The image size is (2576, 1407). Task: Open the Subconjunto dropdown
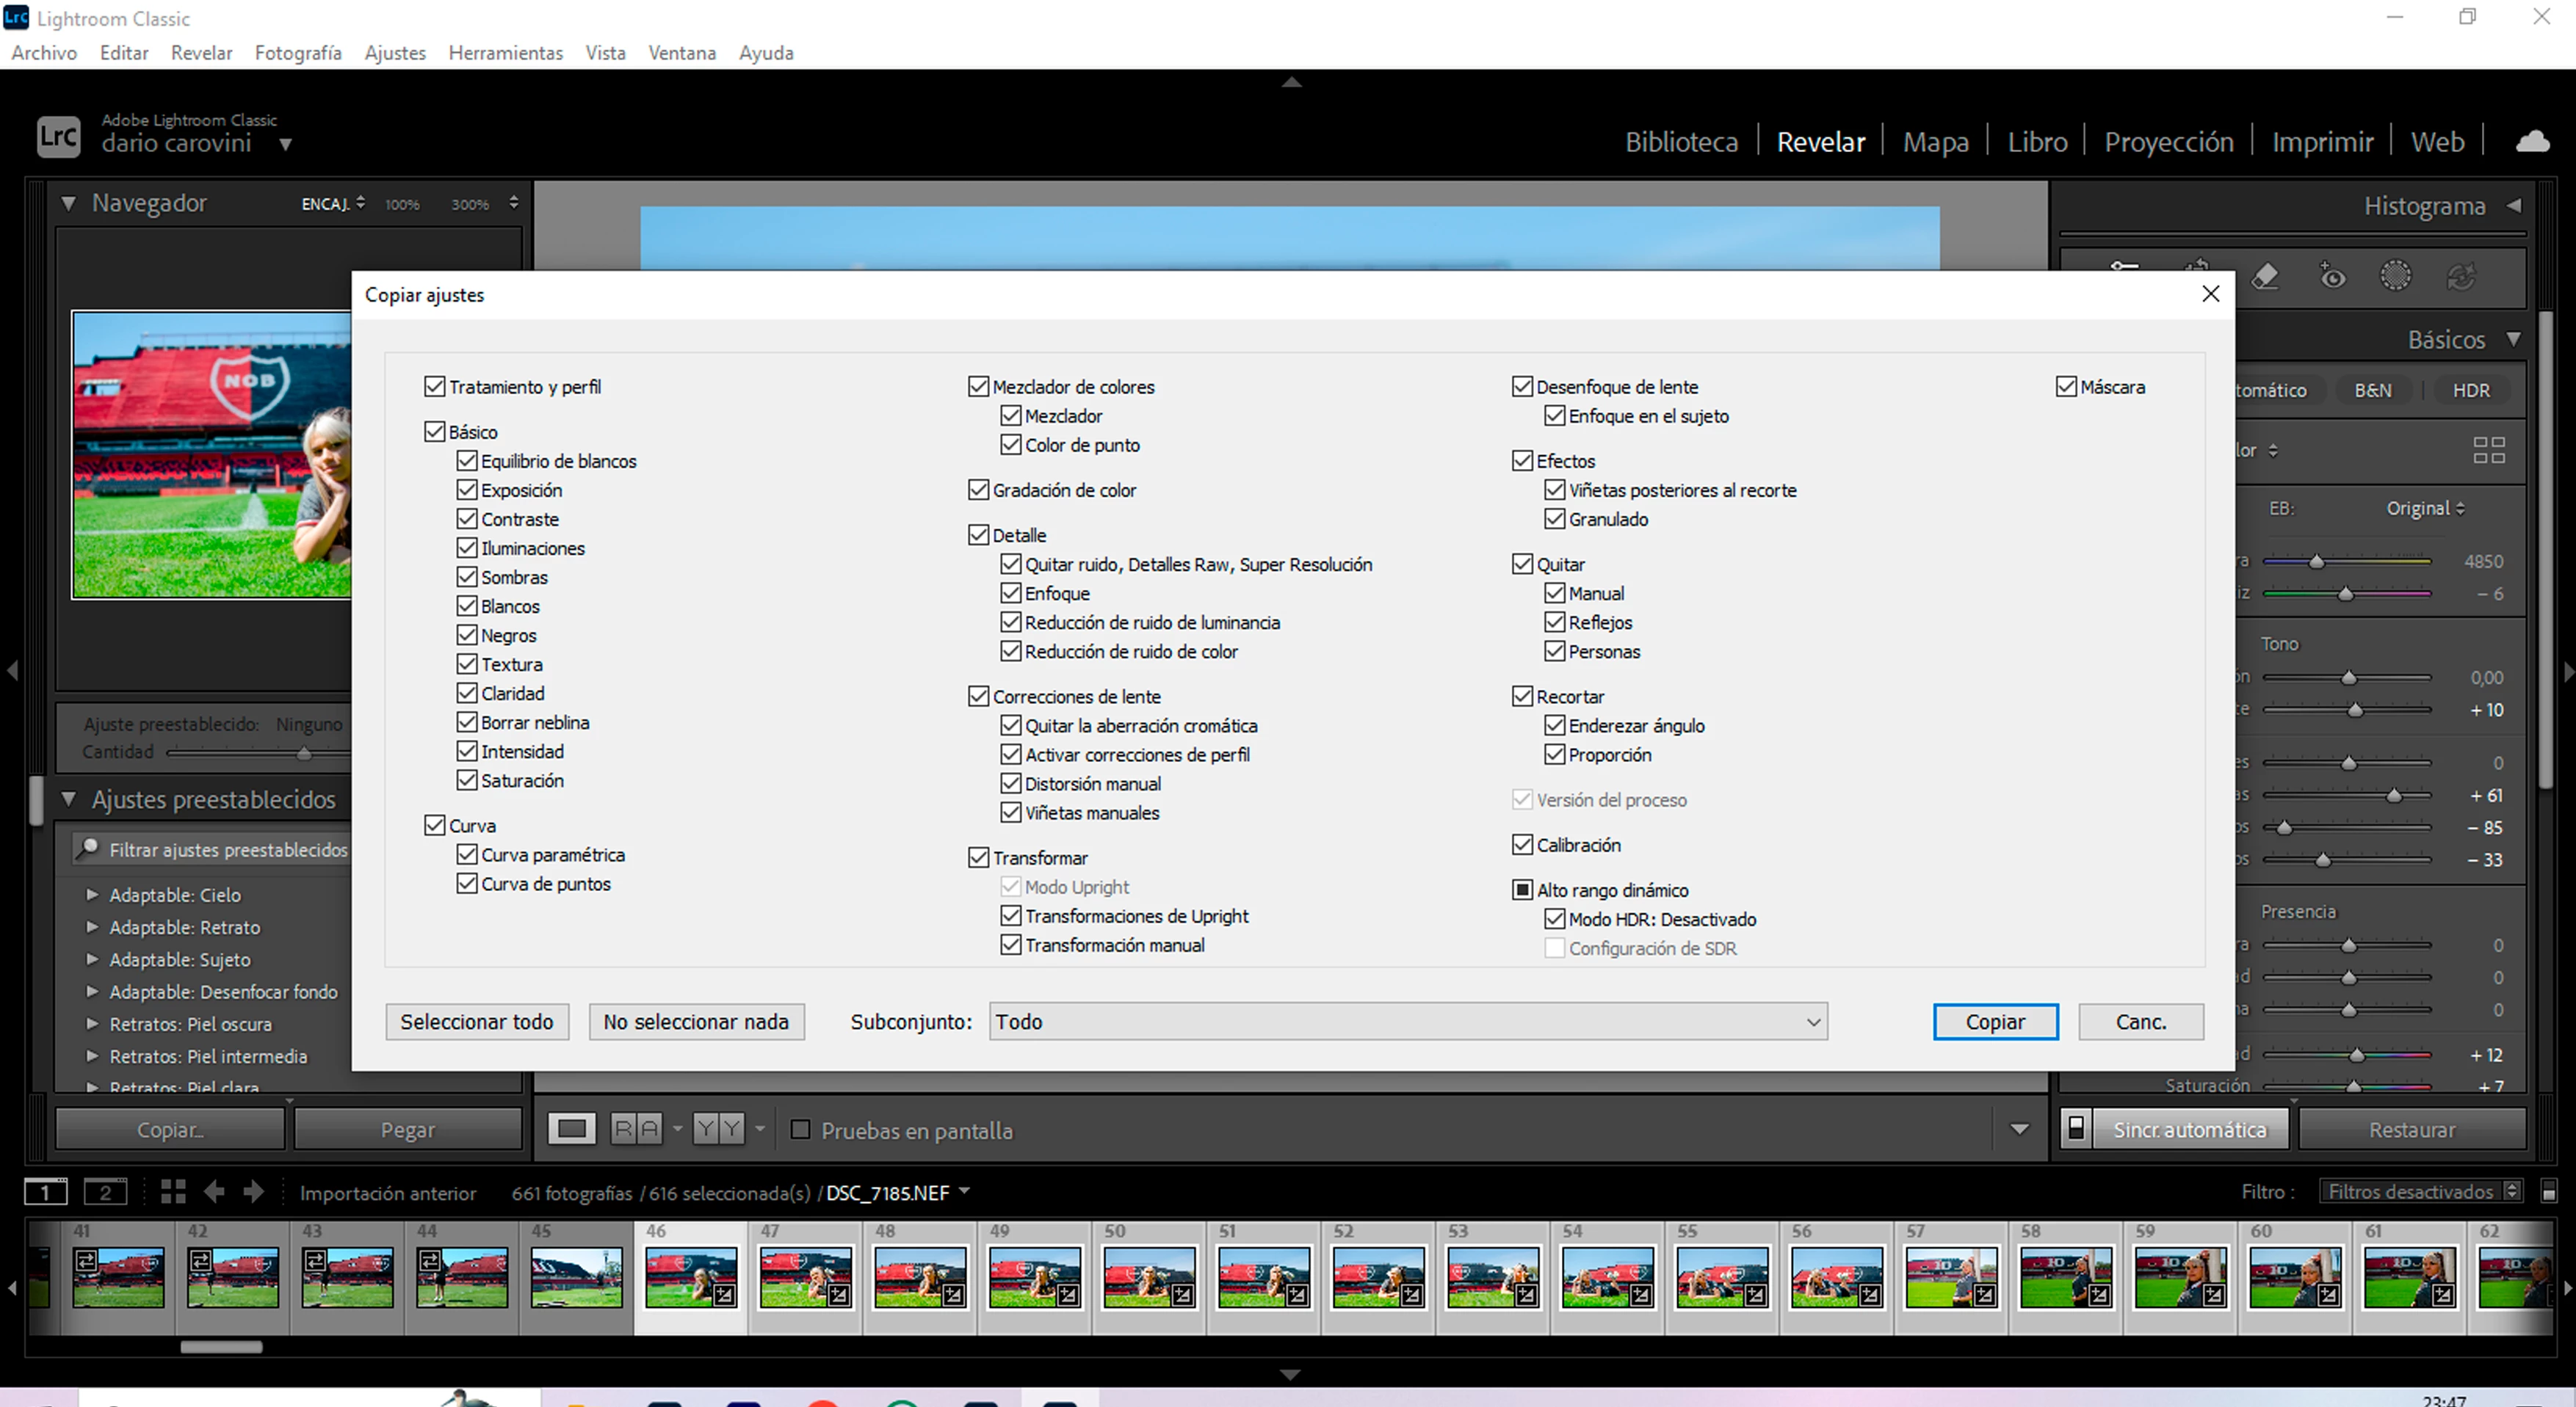pos(1407,1021)
